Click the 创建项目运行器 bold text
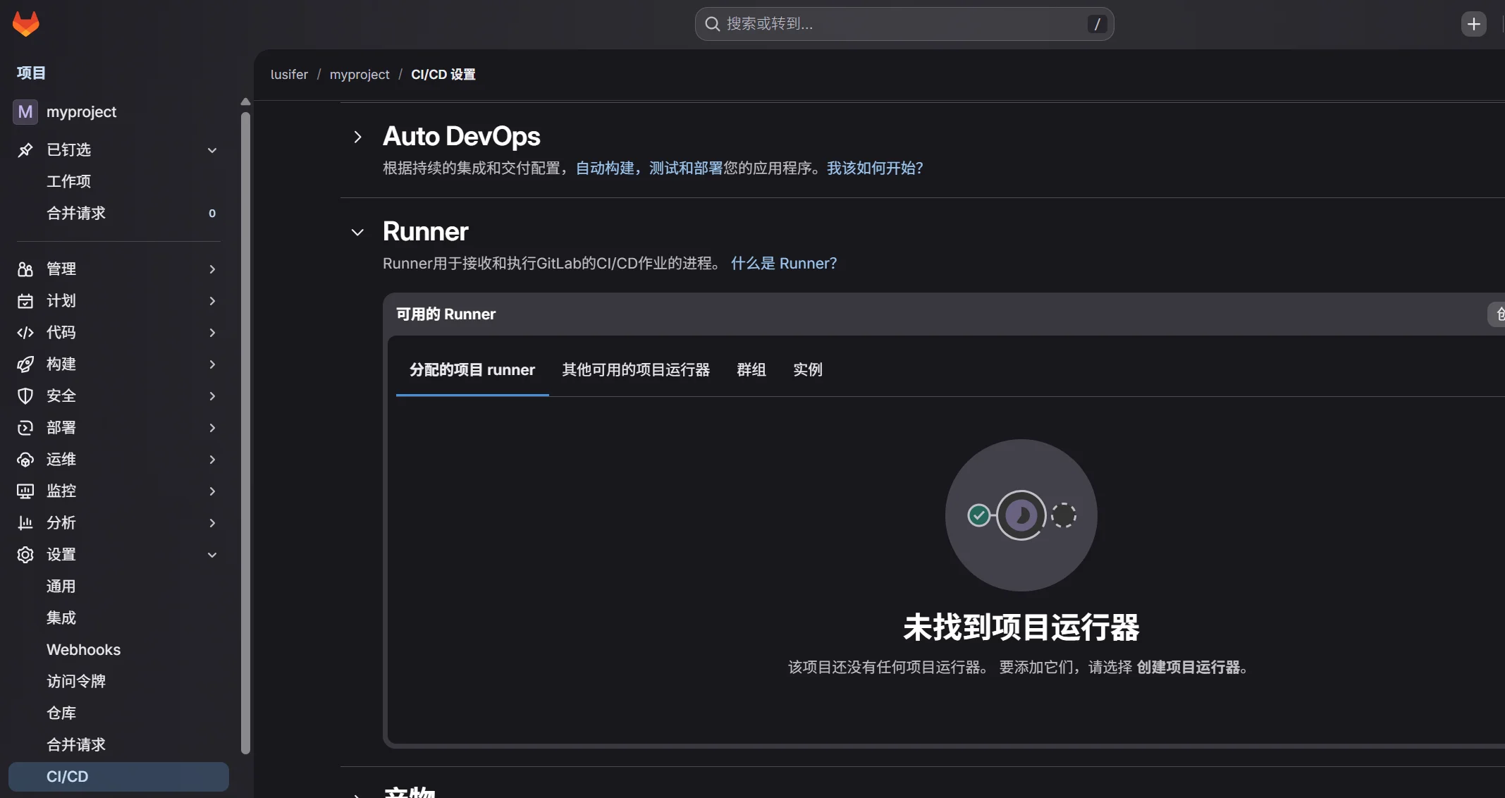 point(1188,667)
